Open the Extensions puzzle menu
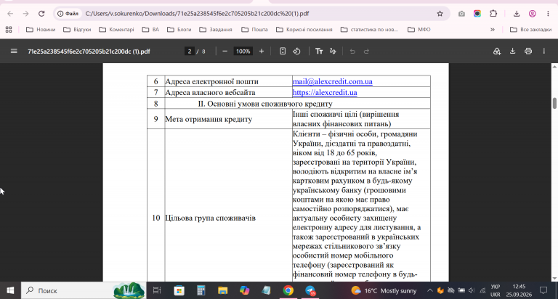Viewport: 558px width, 299px height. click(x=493, y=14)
